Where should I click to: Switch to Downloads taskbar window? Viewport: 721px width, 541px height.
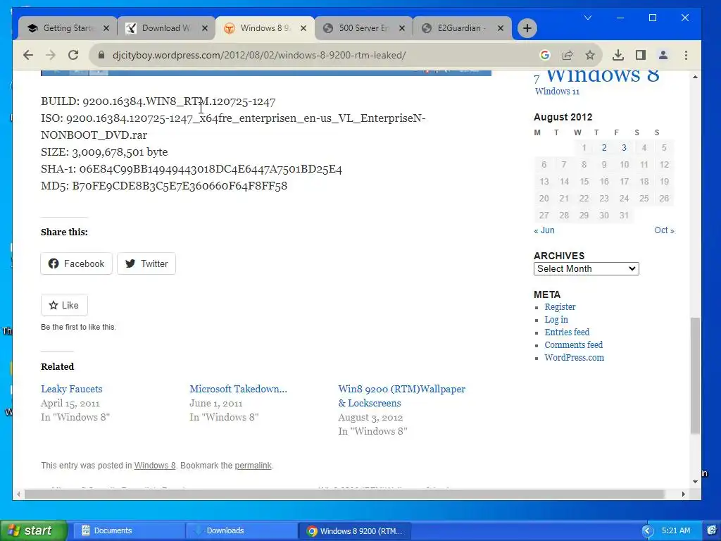tap(242, 530)
